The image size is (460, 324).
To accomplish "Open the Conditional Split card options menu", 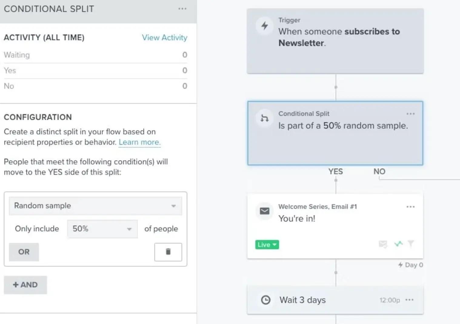I will point(411,114).
